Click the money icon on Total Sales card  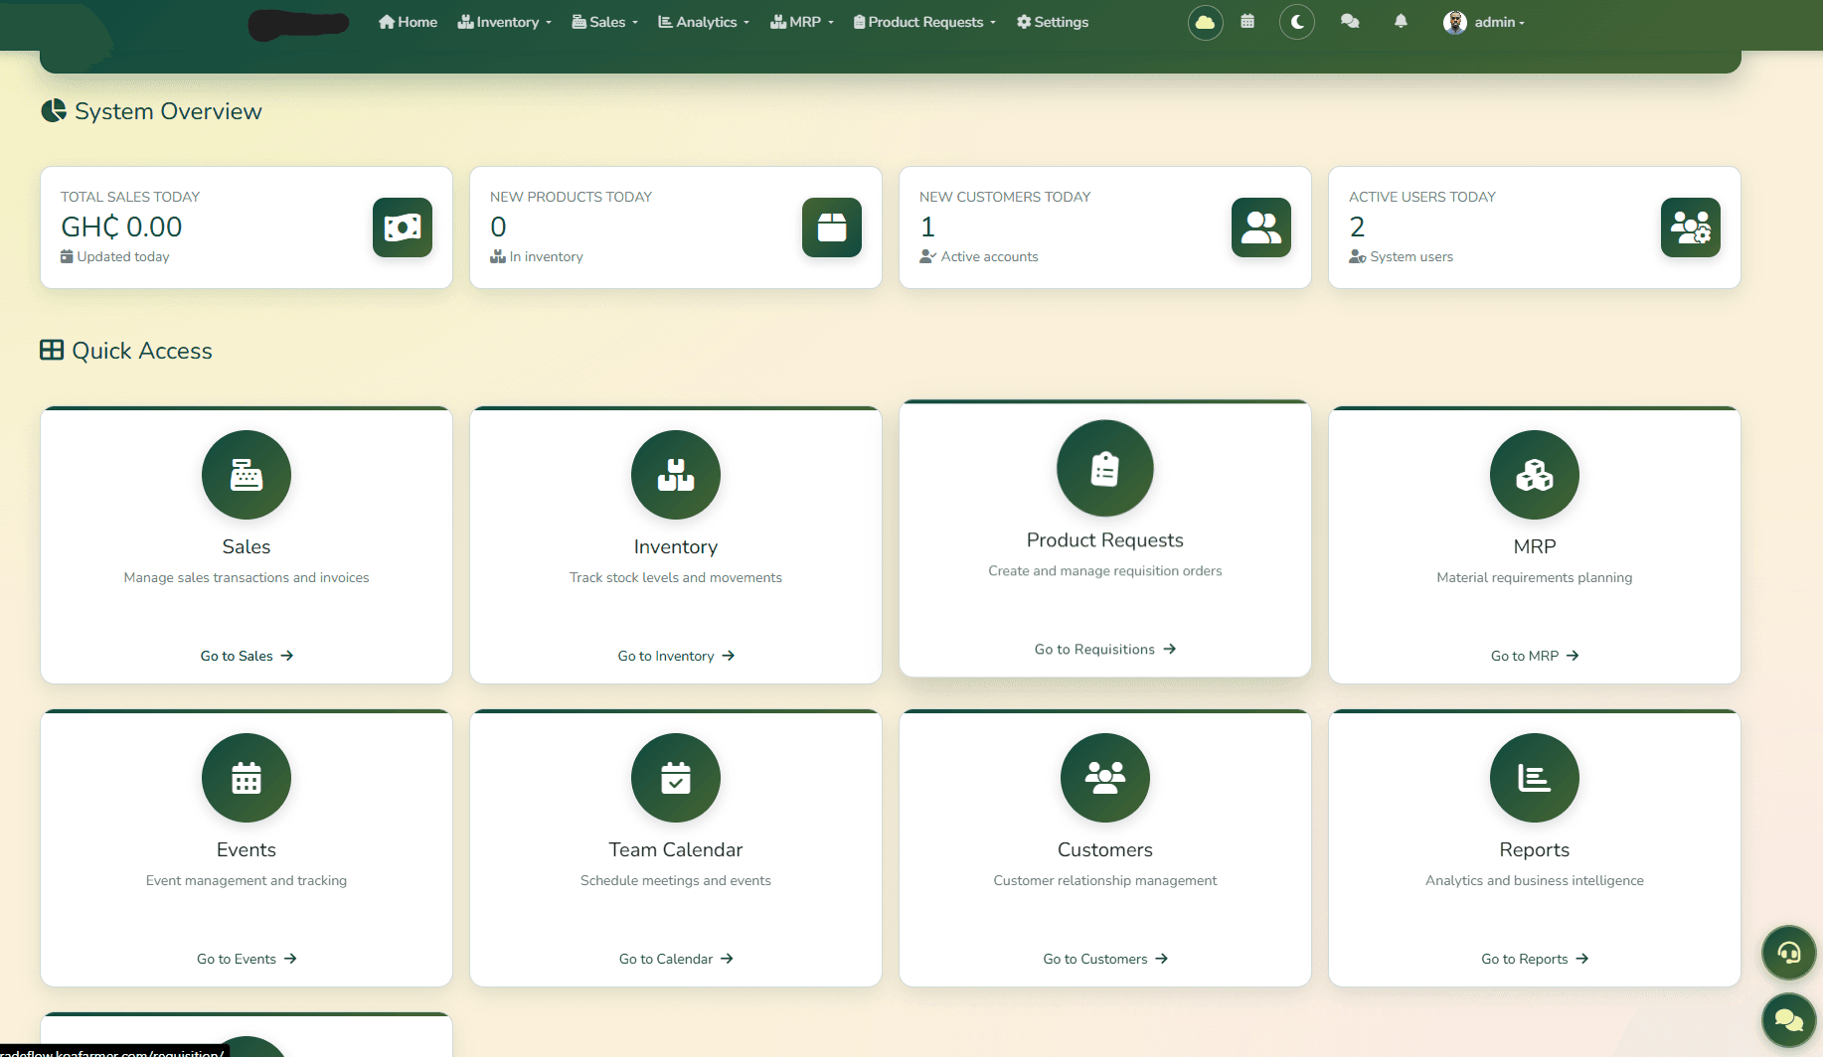coord(403,227)
